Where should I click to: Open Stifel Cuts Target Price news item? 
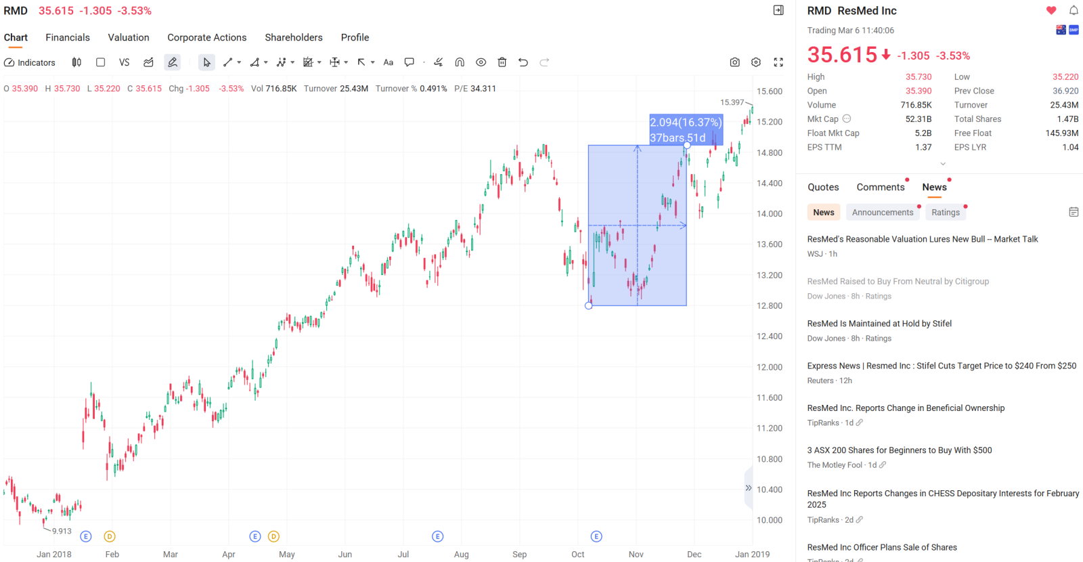[x=942, y=366]
